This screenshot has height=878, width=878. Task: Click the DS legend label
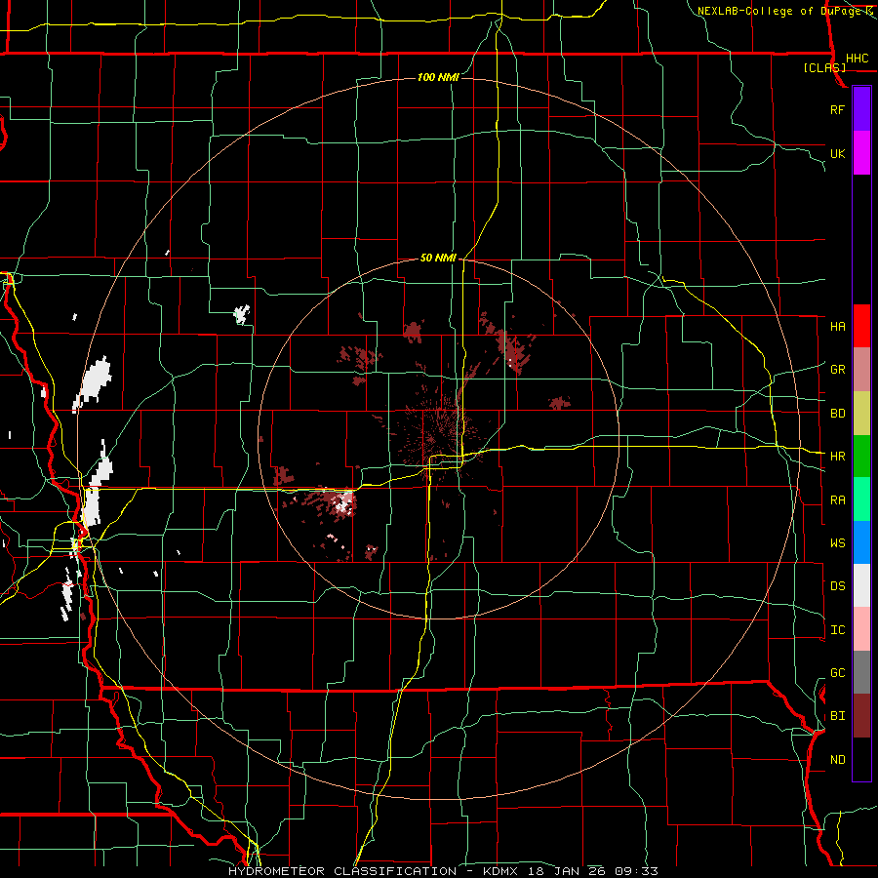click(x=838, y=586)
